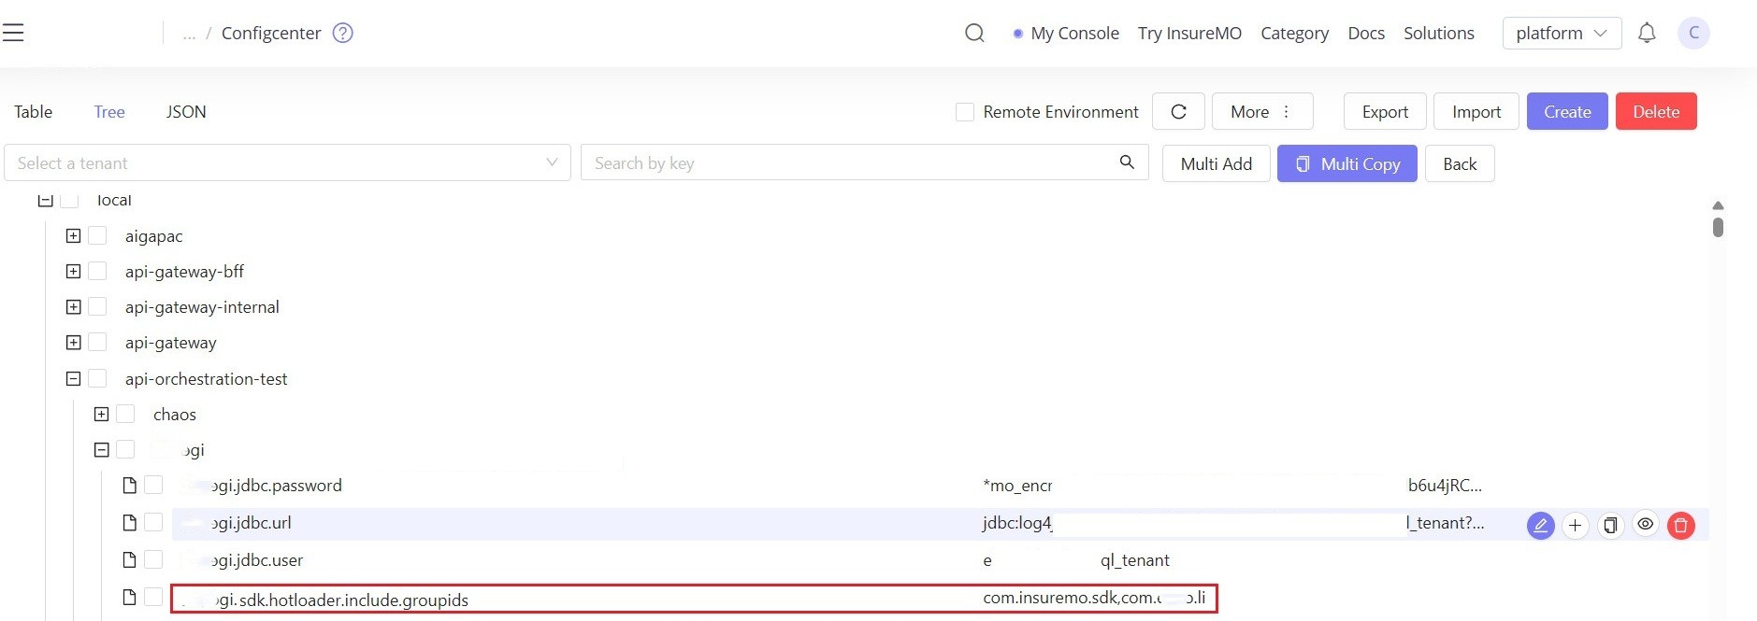Viewport: 1757px width, 621px height.
Task: Tick the checkbox beside api-gateway
Action: tap(97, 342)
